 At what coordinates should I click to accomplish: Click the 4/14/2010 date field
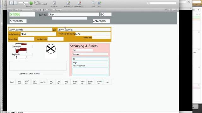pos(101,21)
